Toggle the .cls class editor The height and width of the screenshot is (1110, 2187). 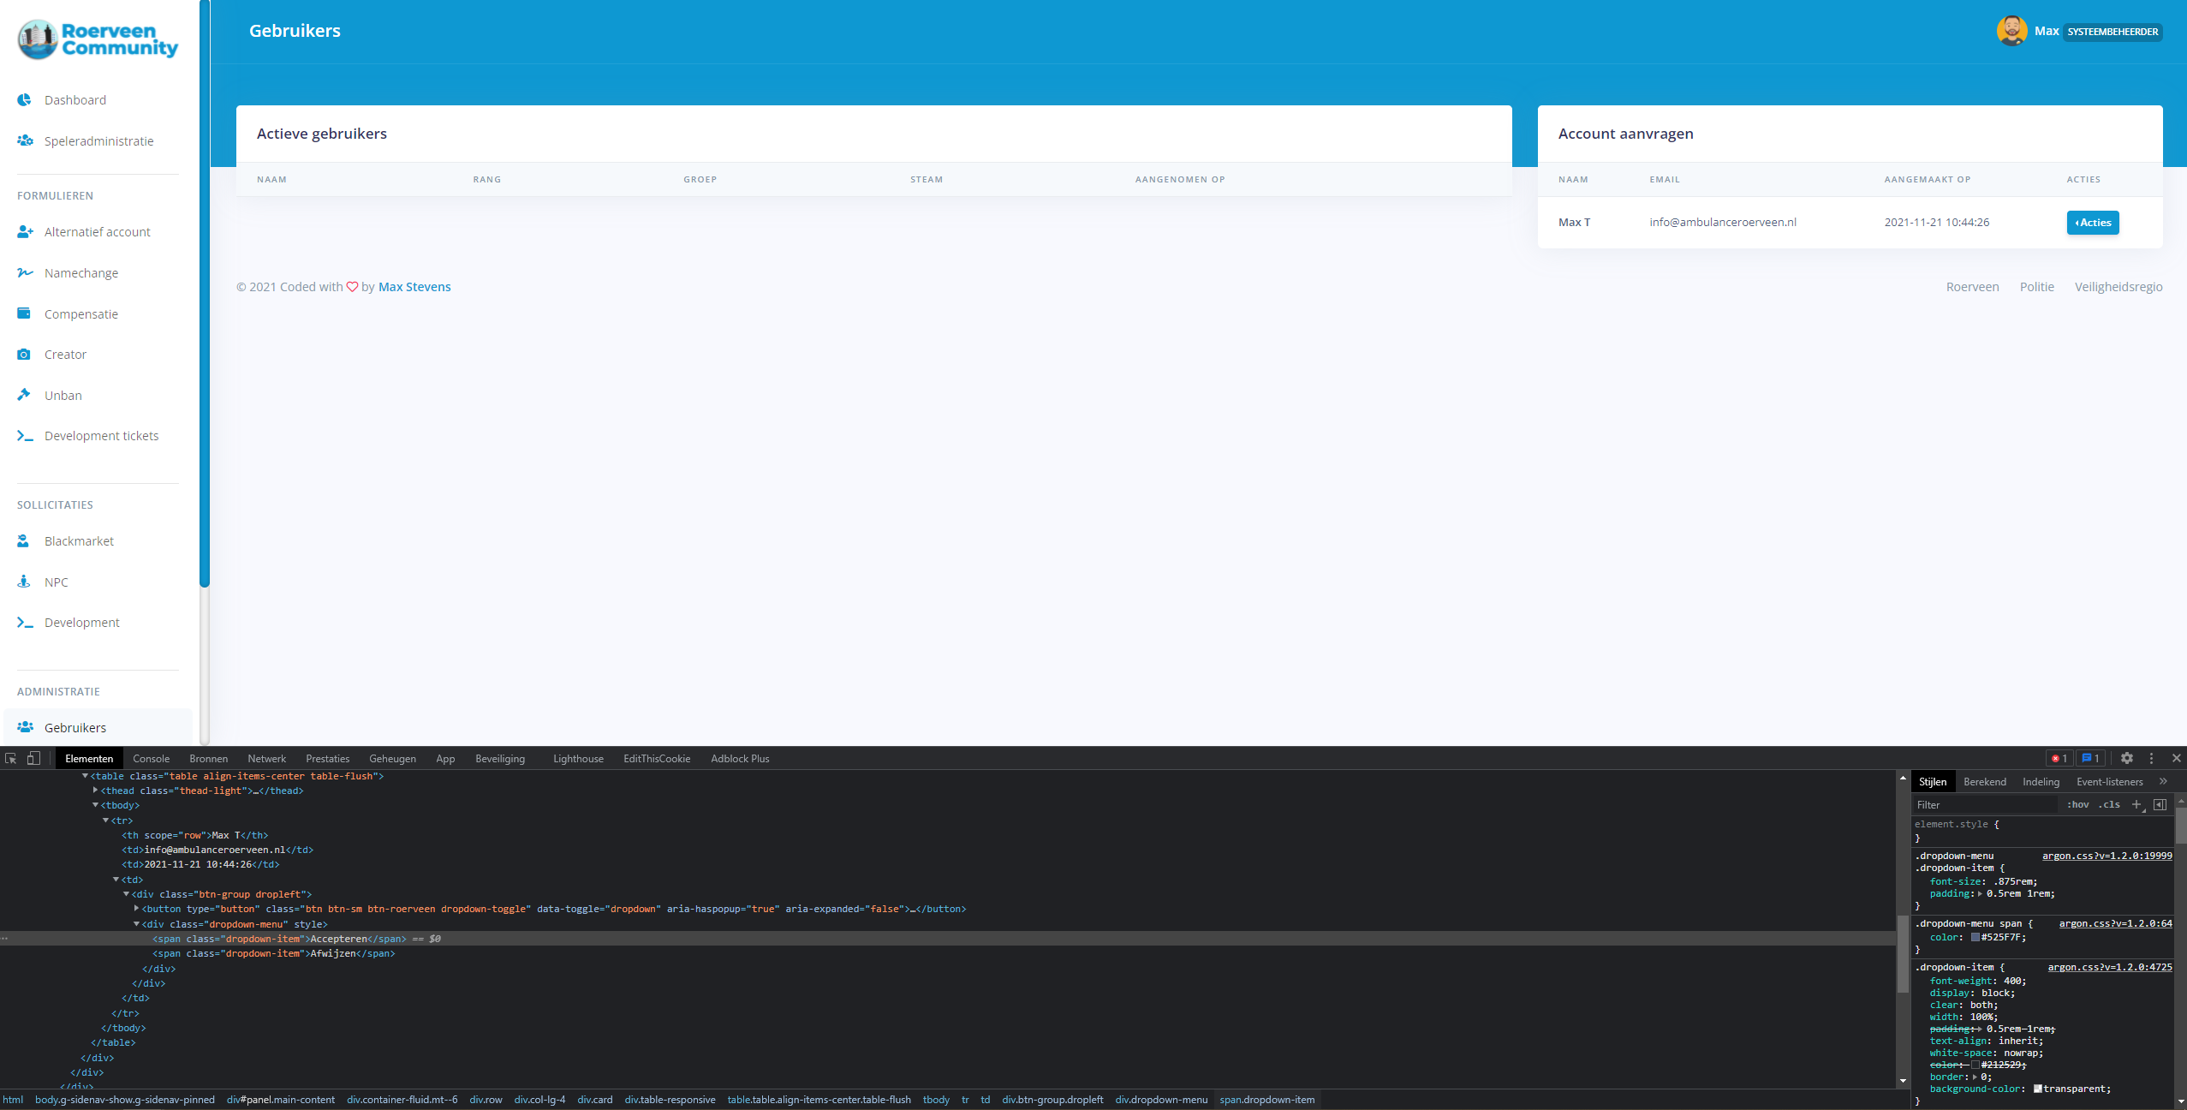2109,804
